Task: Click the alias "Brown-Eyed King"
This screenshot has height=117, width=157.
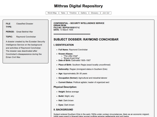Action: [72, 58]
